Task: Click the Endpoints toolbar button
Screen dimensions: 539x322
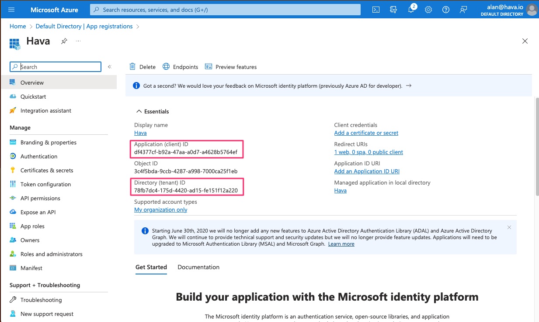Action: [x=181, y=67]
